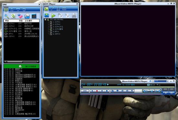Switch to the heart favorites tab in EPG
Image resolution: width=178 pixels, height=120 pixels.
click(x=18, y=9)
